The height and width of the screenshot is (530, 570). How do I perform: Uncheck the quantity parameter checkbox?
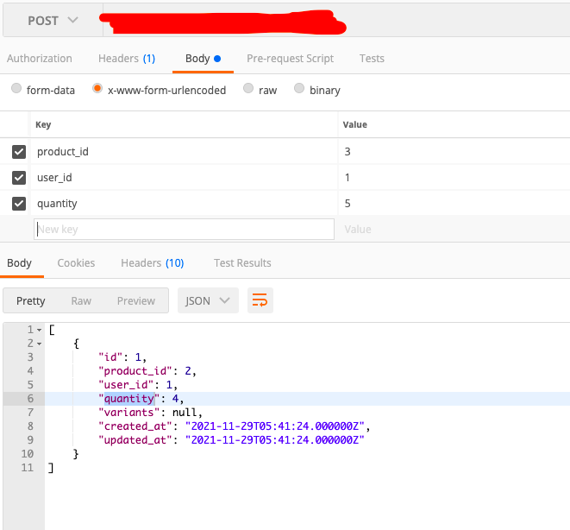pos(19,204)
